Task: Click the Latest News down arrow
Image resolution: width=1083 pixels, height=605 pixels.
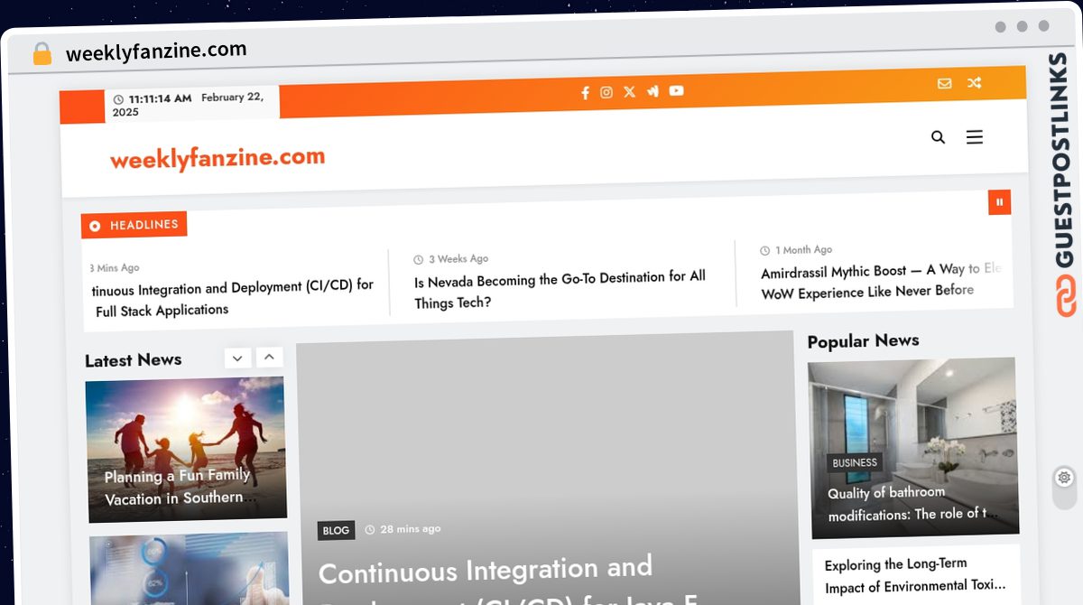Action: pyautogui.click(x=237, y=358)
